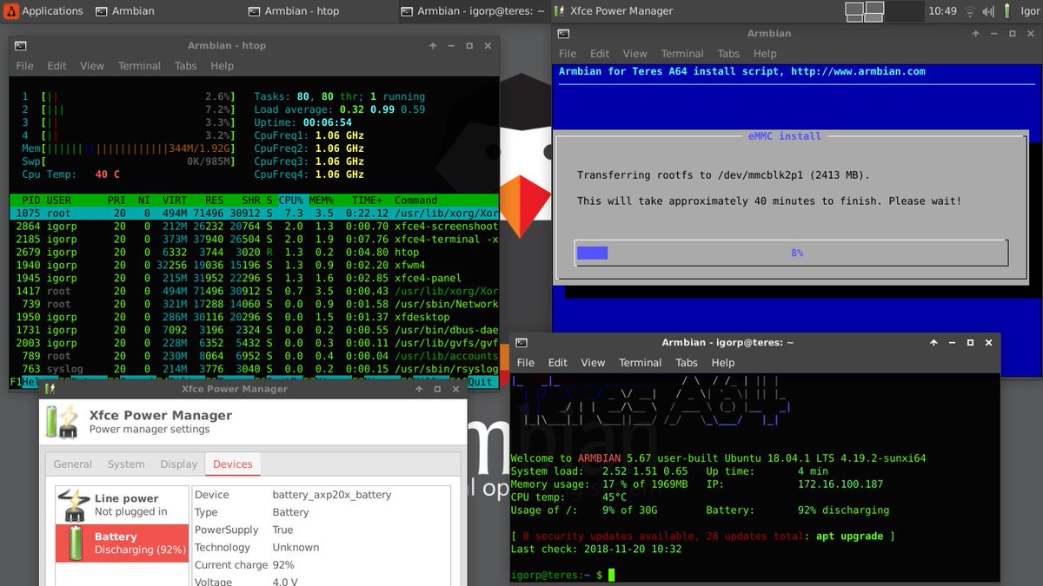Viewport: 1043px width, 586px height.
Task: Select htop row for xfce4-panel process
Action: tap(255, 279)
